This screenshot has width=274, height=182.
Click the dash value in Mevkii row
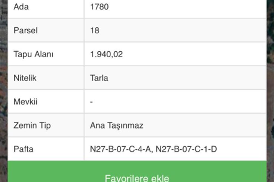point(91,102)
